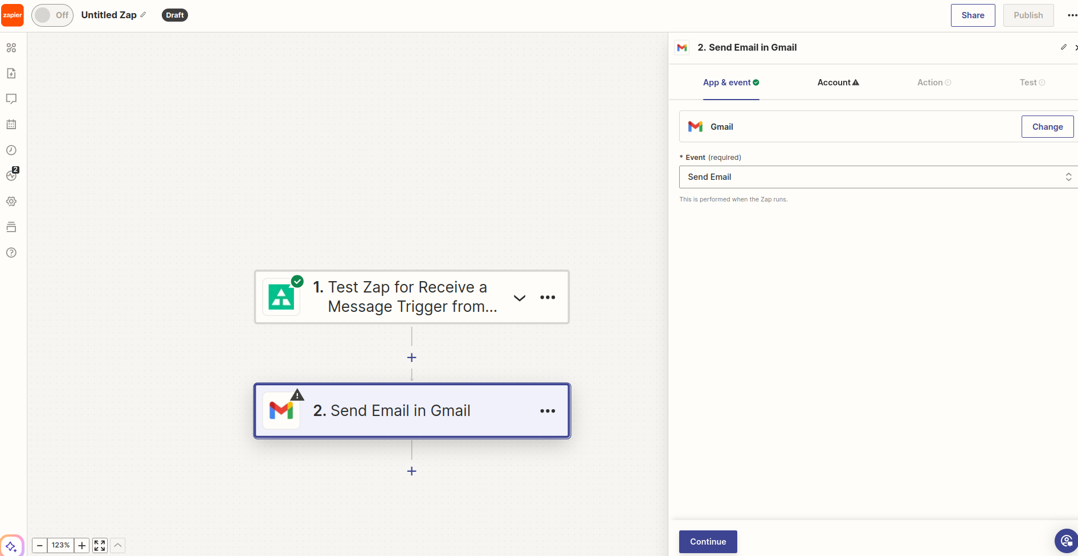Image resolution: width=1078 pixels, height=556 pixels.
Task: Open the help question mark icon
Action: (11, 253)
